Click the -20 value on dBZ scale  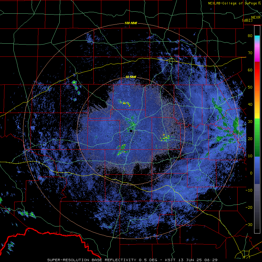(249, 207)
